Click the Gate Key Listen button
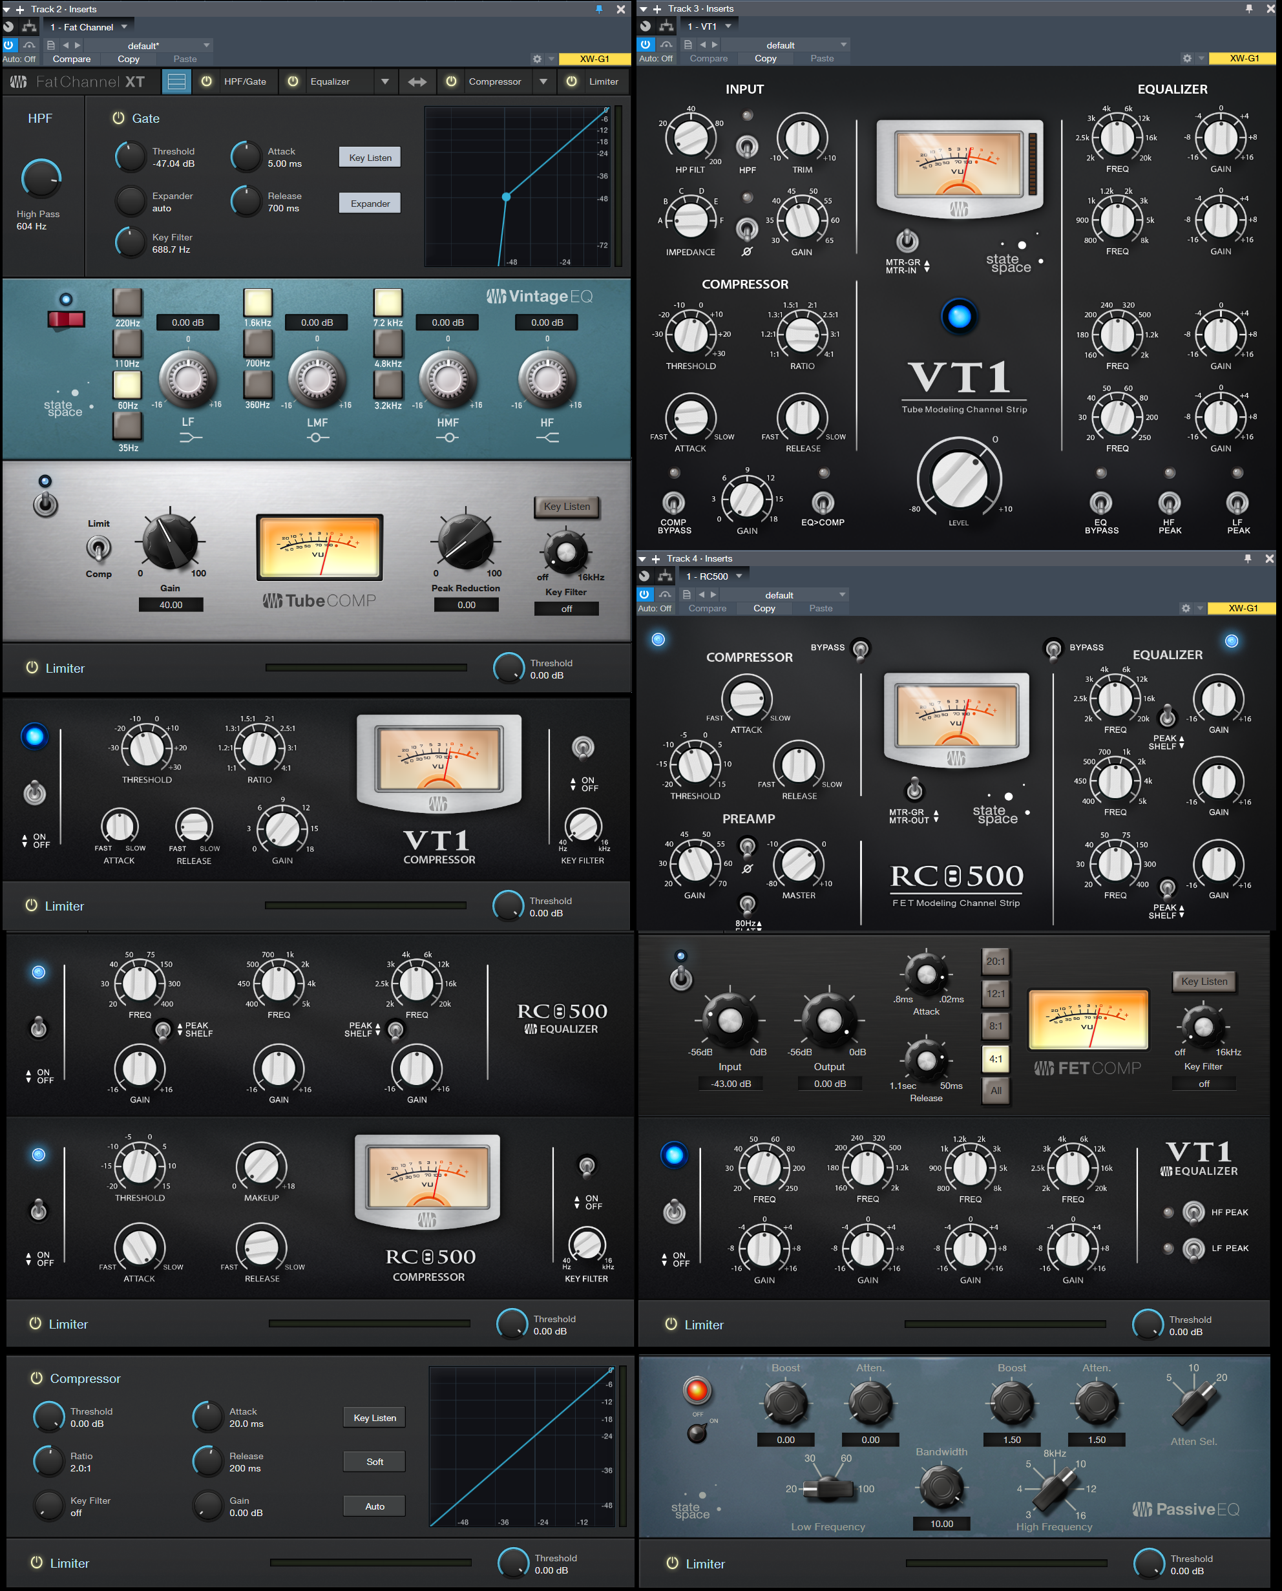Viewport: 1282px width, 1591px height. [x=370, y=157]
